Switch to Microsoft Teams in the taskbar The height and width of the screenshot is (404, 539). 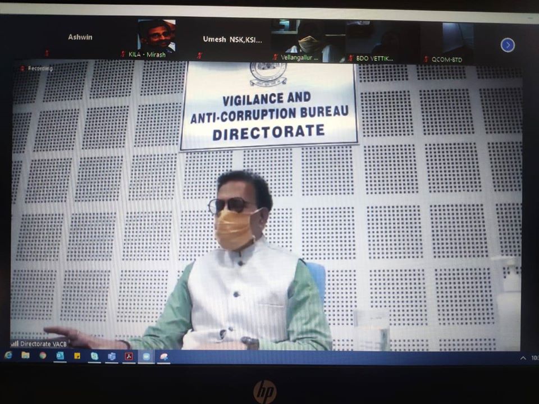click(x=112, y=357)
